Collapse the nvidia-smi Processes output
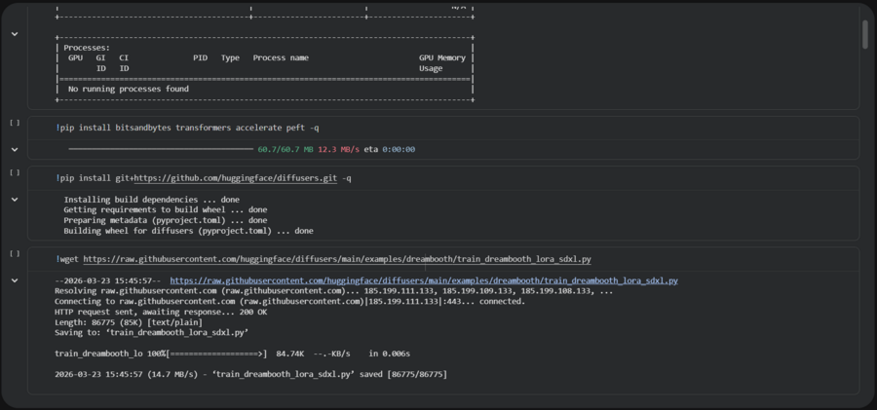This screenshot has width=877, height=410. point(15,34)
